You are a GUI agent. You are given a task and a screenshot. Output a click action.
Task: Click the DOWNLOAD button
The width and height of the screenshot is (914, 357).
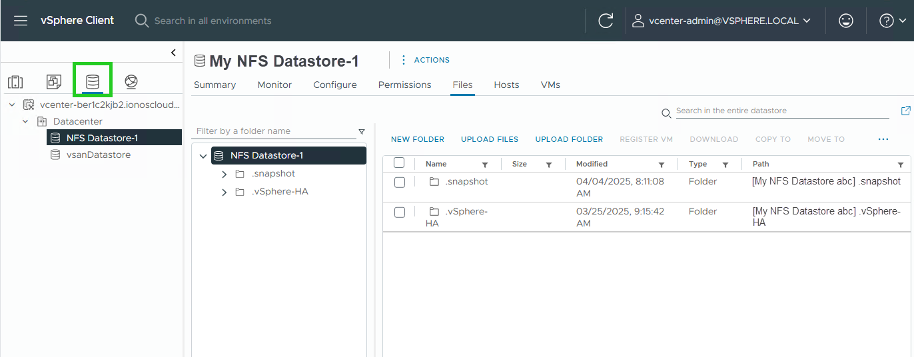pyautogui.click(x=714, y=139)
